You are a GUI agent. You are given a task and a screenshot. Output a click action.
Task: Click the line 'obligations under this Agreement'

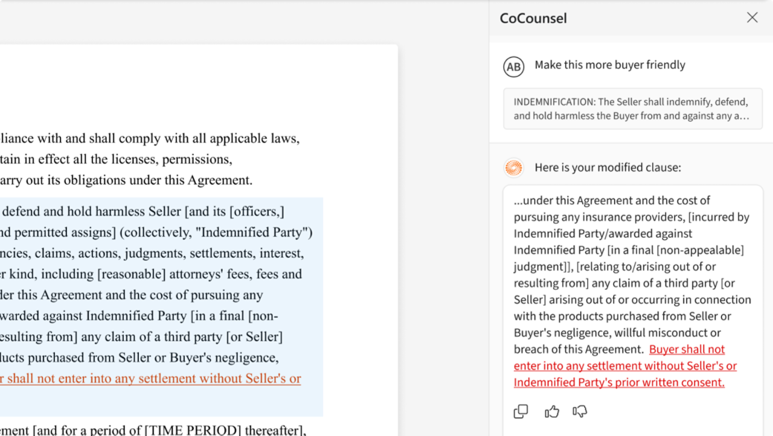pyautogui.click(x=126, y=180)
